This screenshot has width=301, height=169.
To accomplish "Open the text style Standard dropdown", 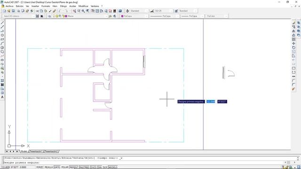I will pos(147,11).
